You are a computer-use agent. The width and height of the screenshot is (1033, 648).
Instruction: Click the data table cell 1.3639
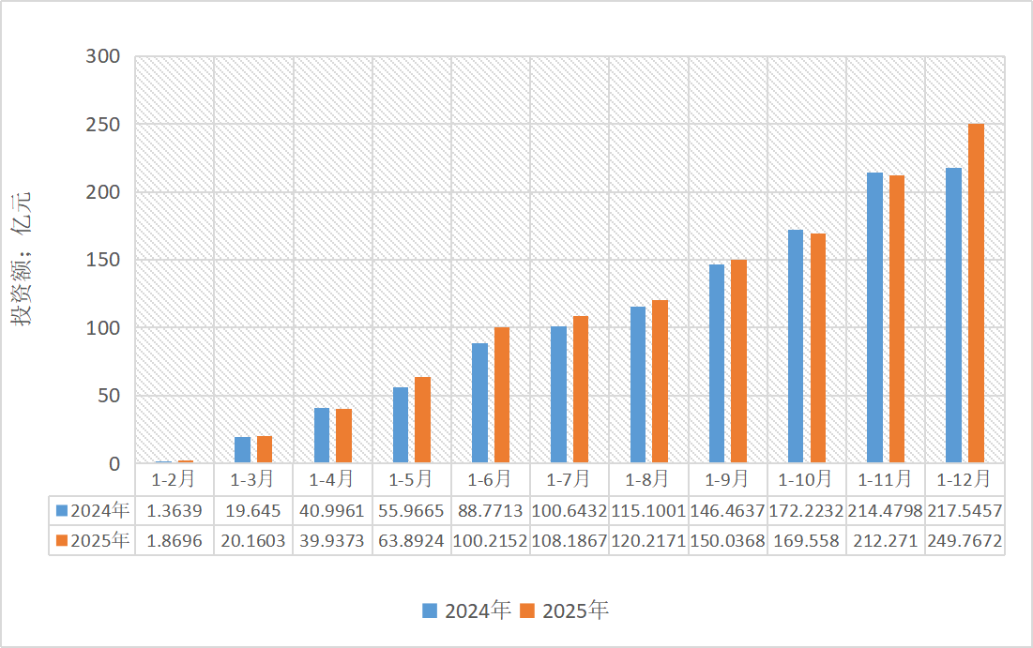tap(175, 510)
